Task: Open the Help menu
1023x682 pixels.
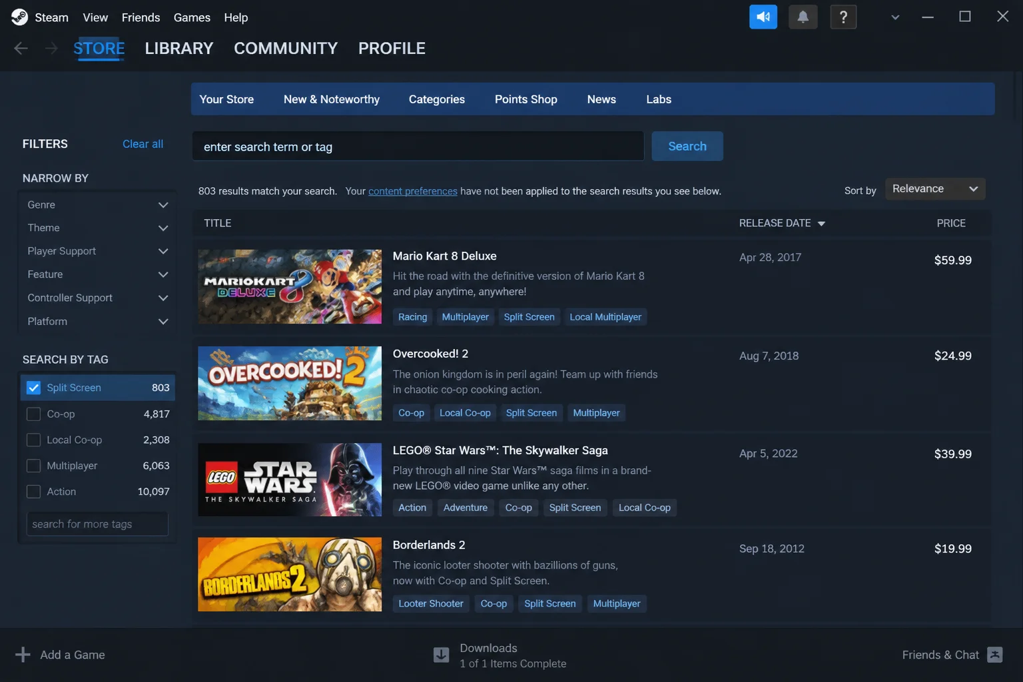Action: pos(236,17)
